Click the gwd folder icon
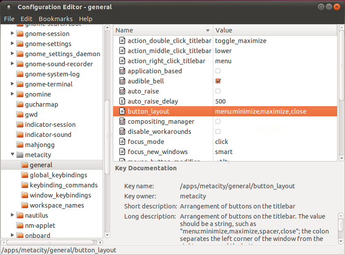 coord(20,115)
